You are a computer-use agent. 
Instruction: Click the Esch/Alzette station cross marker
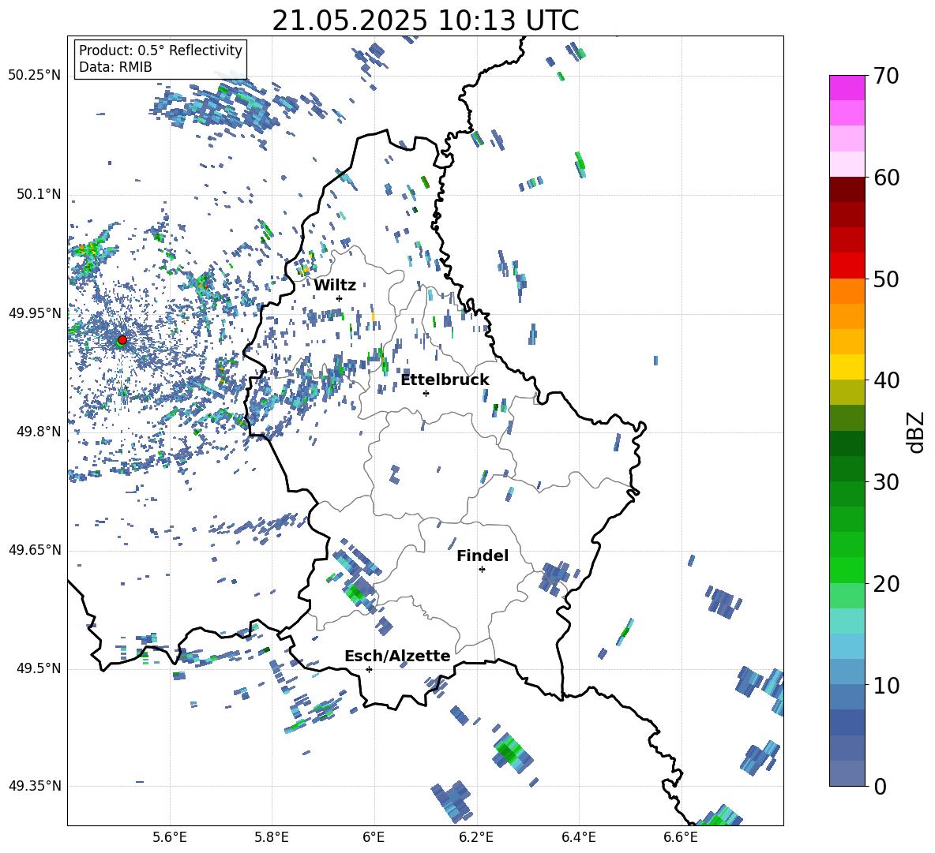pos(369,669)
